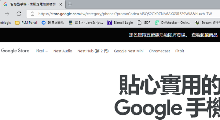The image size is (220, 120).
Task: Open the Bizmail Login bookmark
Action: (x=120, y=23)
